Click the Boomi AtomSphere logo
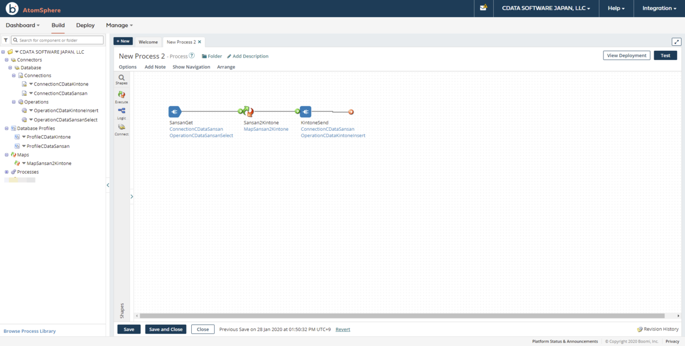Image resolution: width=685 pixels, height=346 pixels. point(33,10)
